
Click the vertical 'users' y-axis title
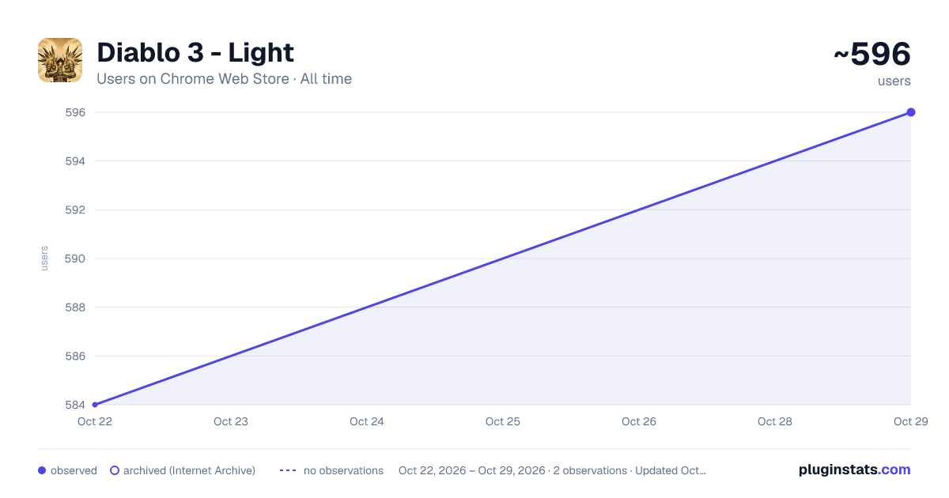44,258
